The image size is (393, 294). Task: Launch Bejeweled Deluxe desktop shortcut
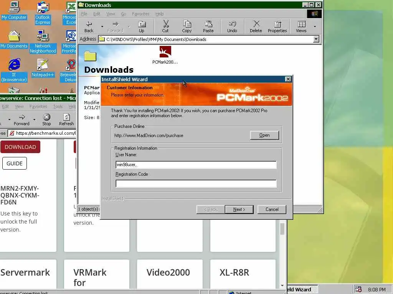click(68, 70)
